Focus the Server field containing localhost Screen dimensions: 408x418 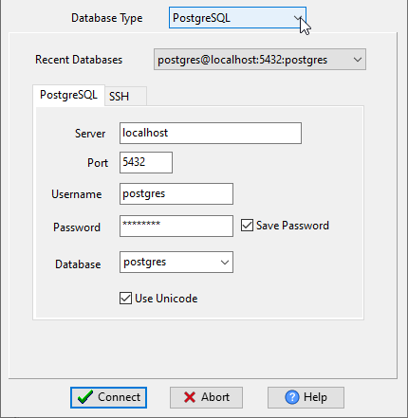211,134
